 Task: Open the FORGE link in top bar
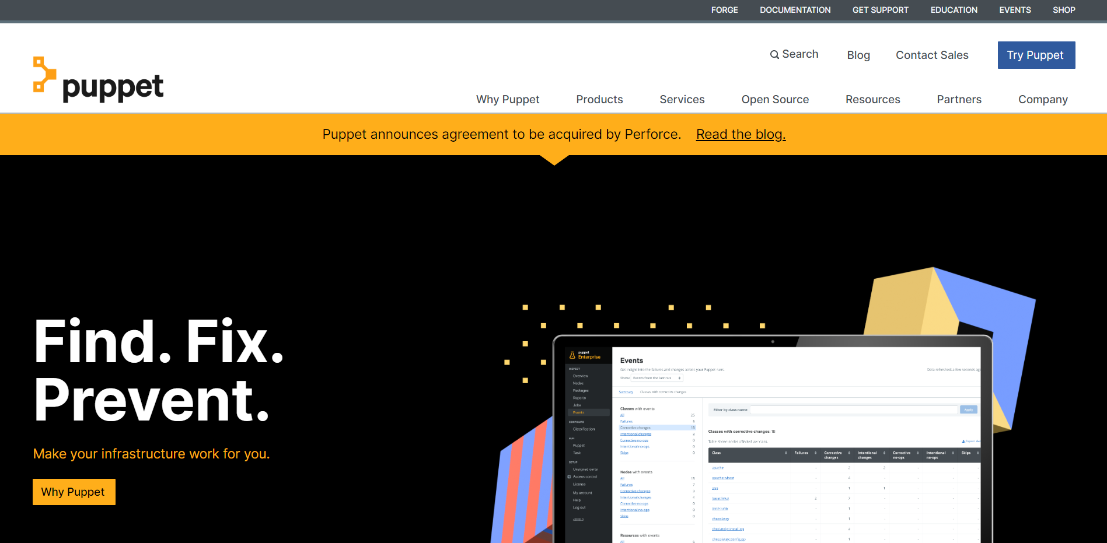pyautogui.click(x=724, y=10)
